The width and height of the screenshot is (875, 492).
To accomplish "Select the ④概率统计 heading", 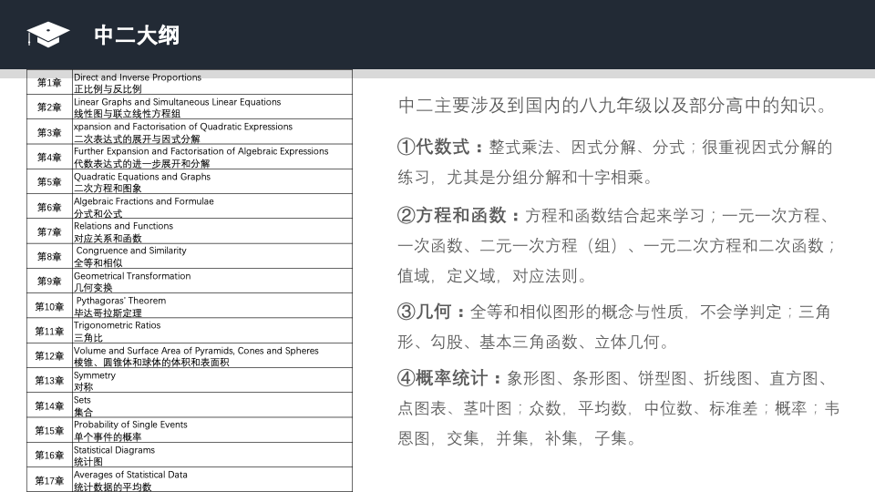I will (x=442, y=378).
